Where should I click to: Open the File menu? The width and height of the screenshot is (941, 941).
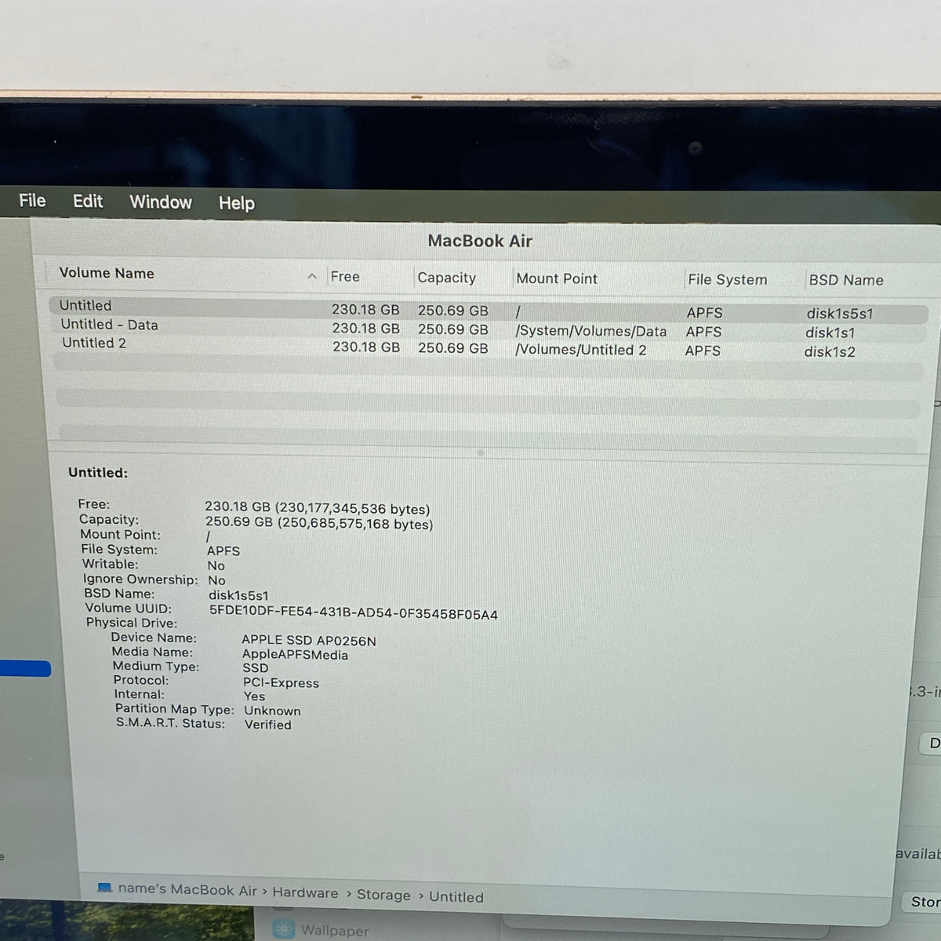(x=32, y=201)
